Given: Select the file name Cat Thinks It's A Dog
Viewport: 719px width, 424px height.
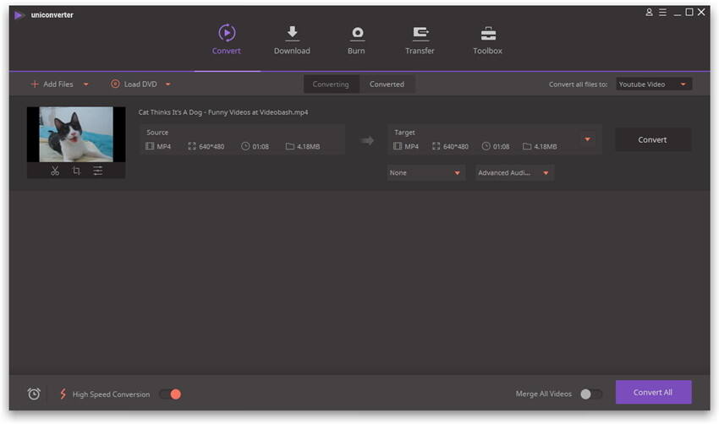Looking at the screenshot, I should [x=223, y=112].
